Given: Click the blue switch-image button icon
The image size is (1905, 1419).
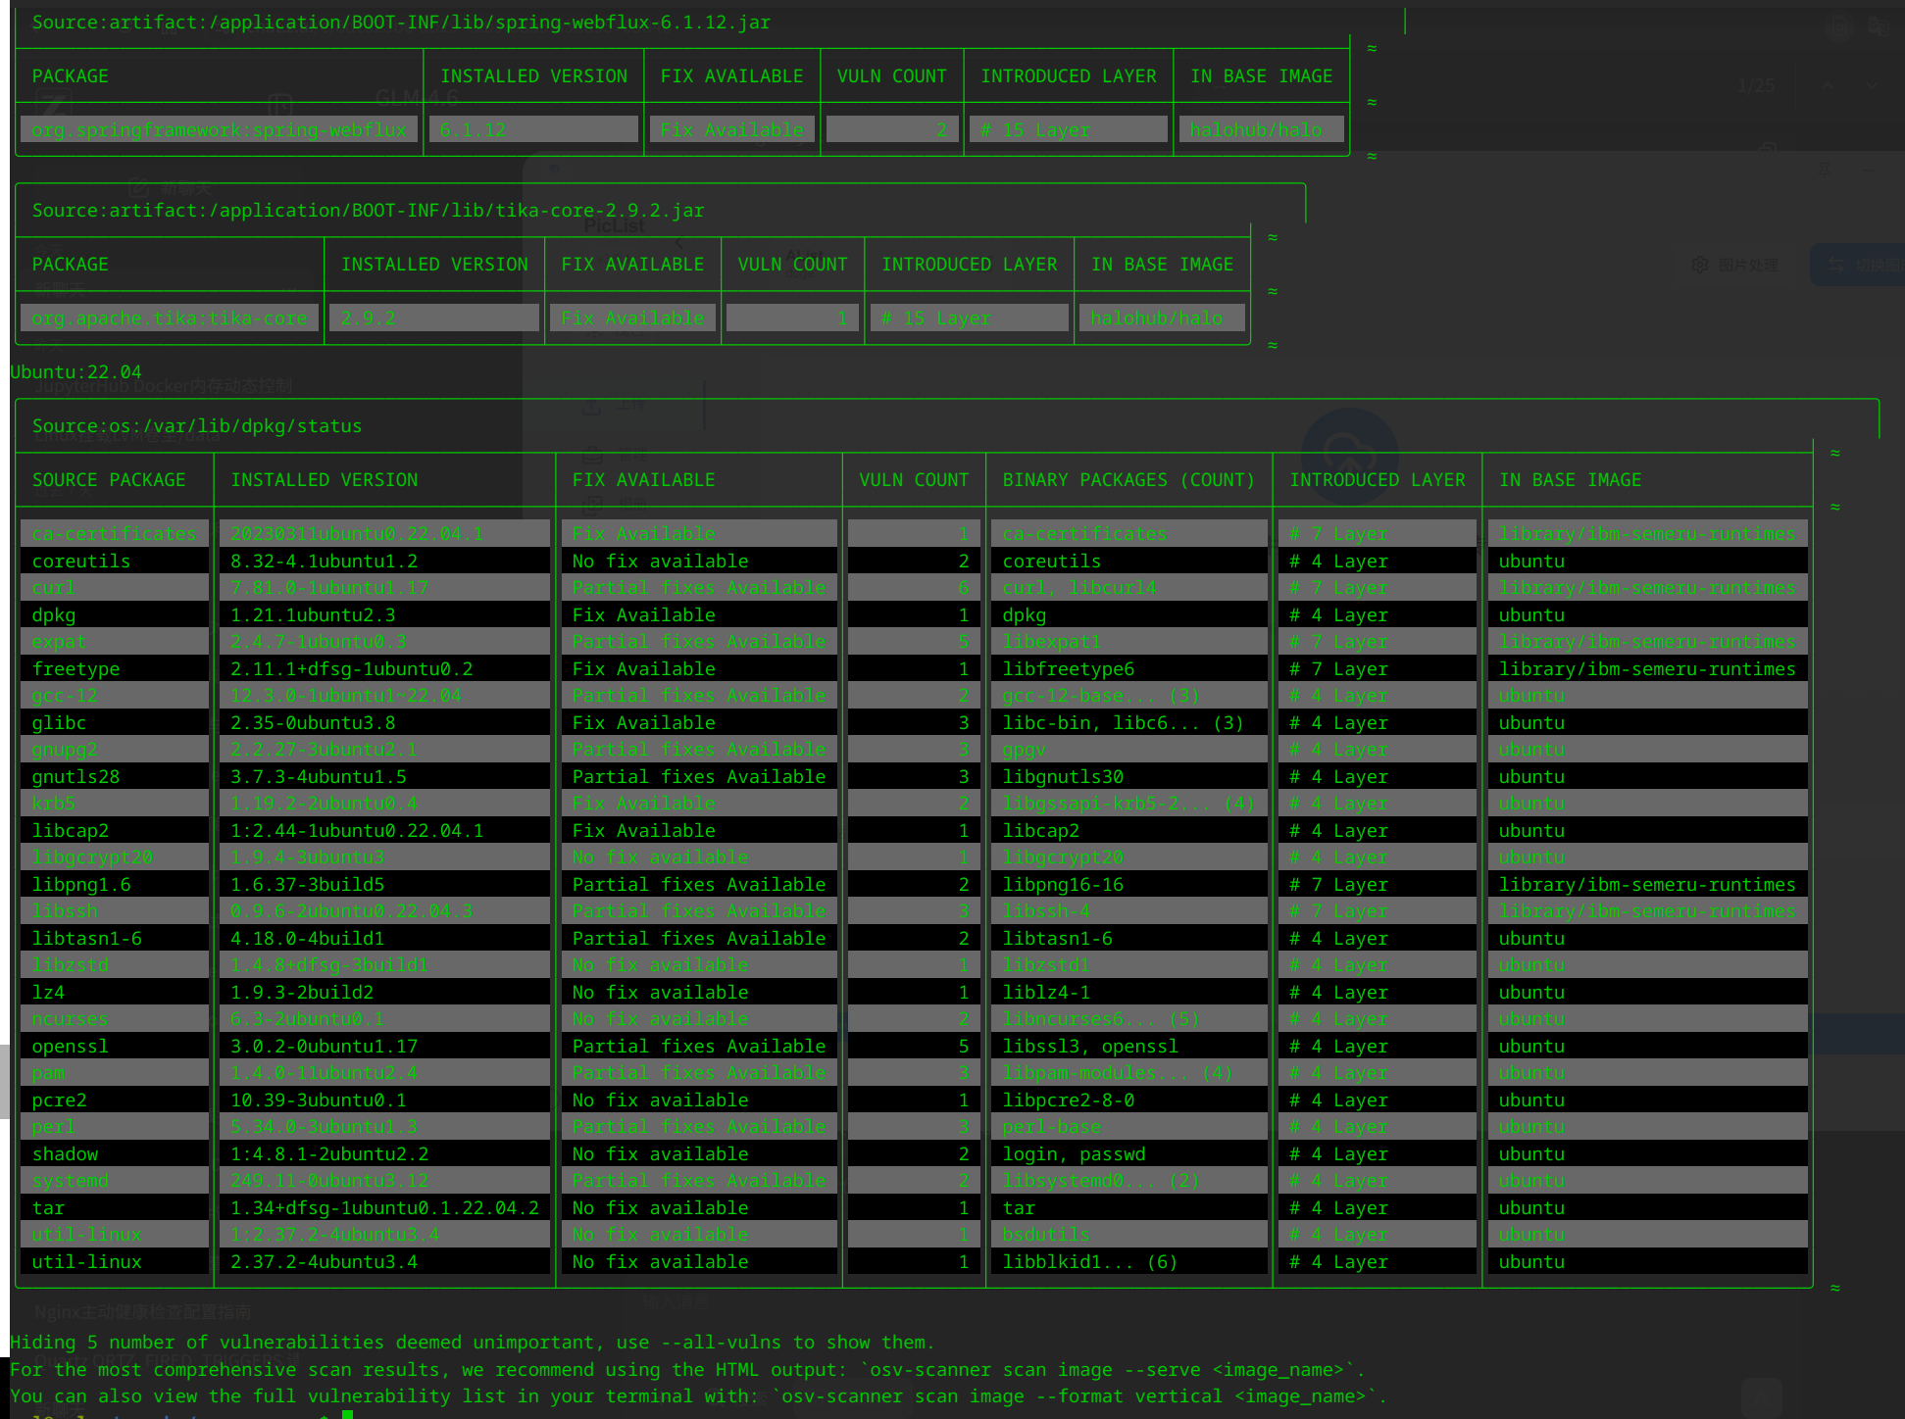Looking at the screenshot, I should 1836,265.
